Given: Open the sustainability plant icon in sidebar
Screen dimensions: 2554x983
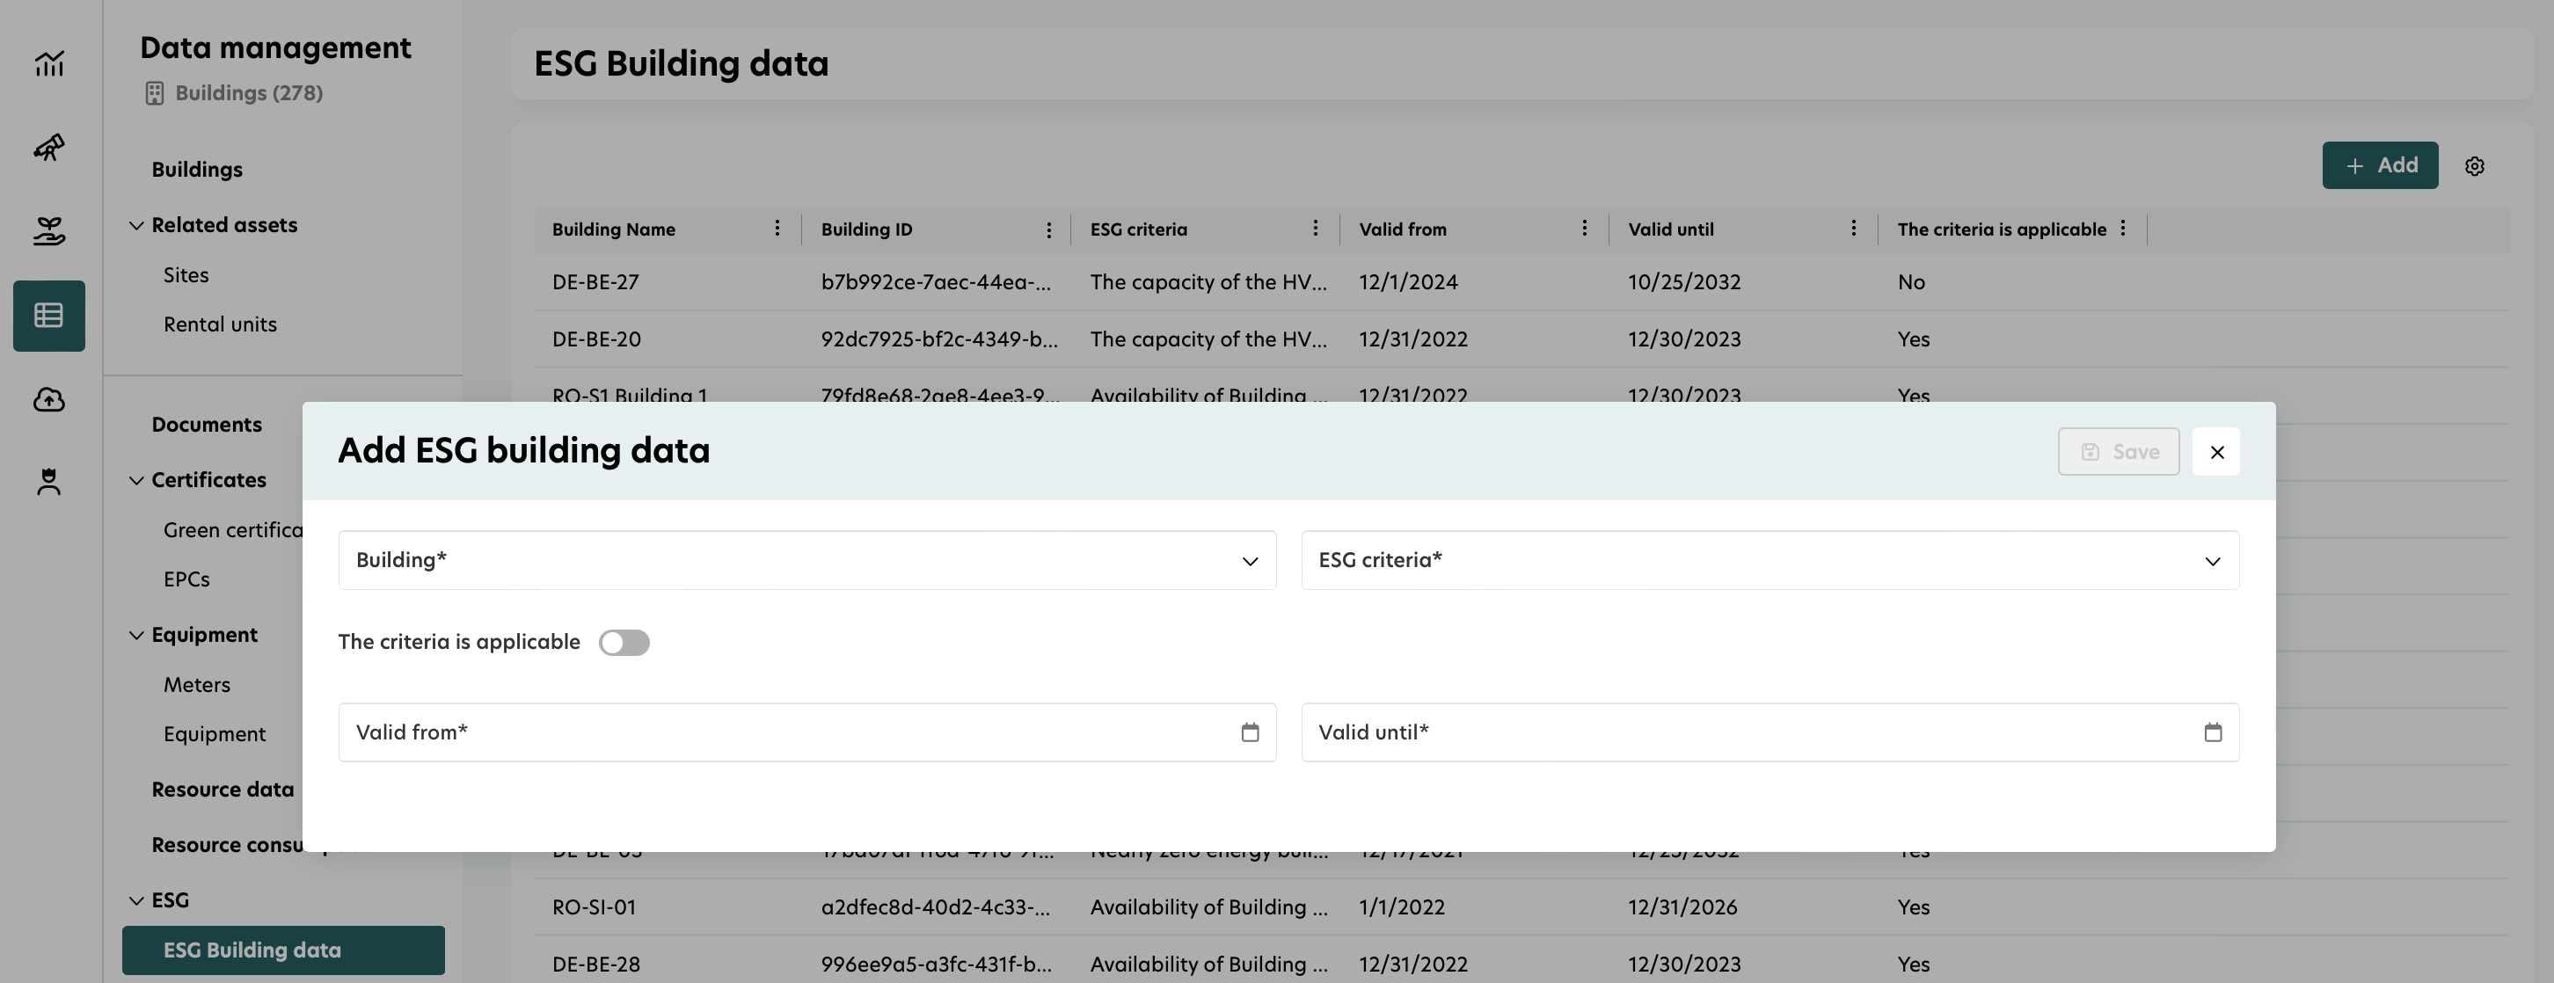Looking at the screenshot, I should [x=48, y=232].
